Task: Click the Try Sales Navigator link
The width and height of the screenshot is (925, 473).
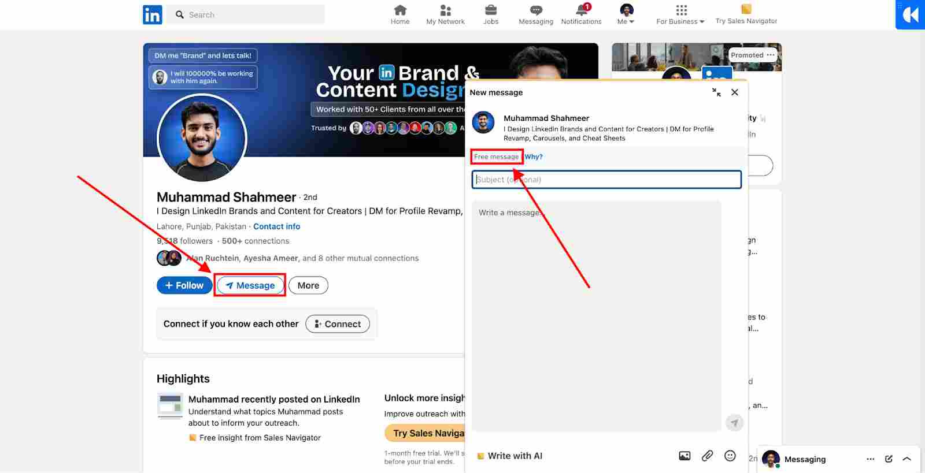Action: click(746, 14)
